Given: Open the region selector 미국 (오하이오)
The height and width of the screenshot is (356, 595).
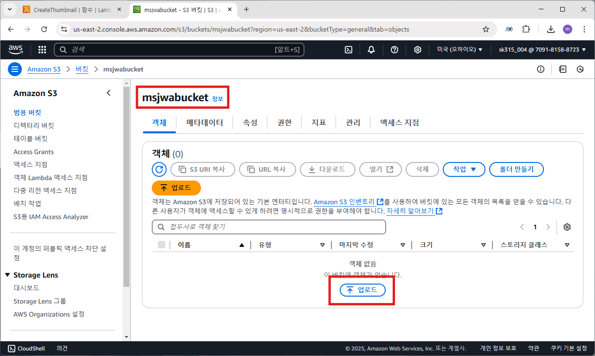Looking at the screenshot, I should [460, 50].
